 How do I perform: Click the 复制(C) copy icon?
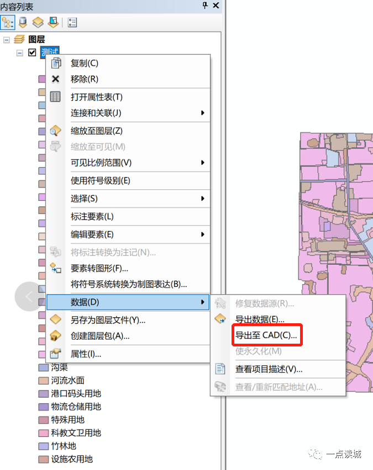56,63
